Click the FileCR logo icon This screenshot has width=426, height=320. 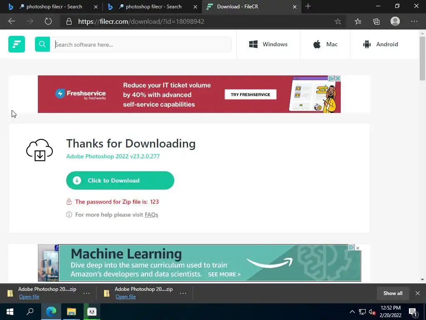[x=17, y=44]
